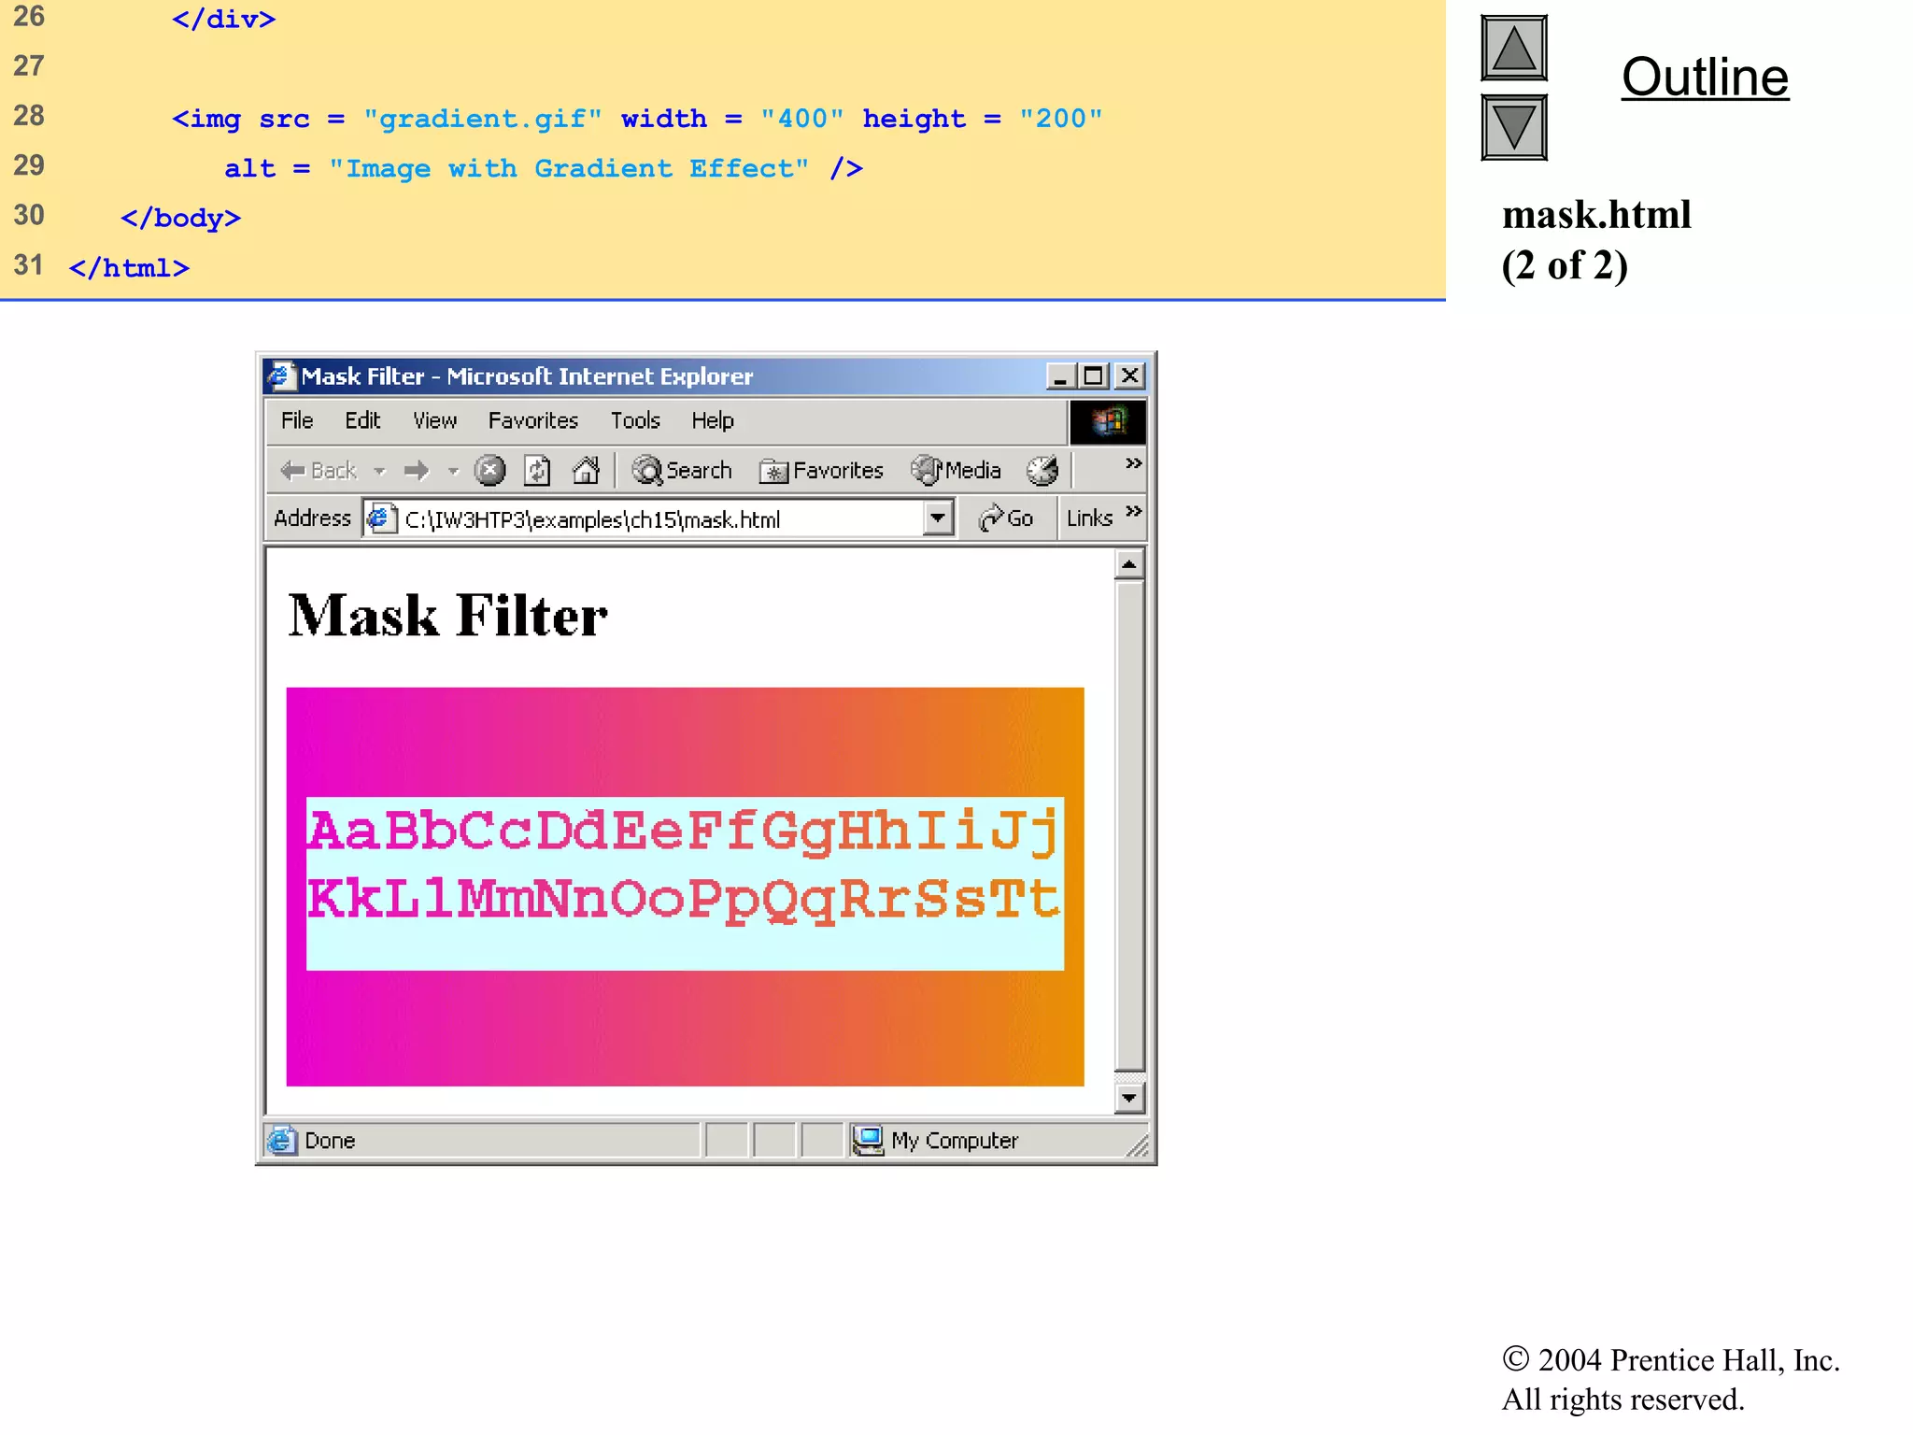Screen dimensions: 1913x1435
Task: Click the status bar IE page icon
Action: [x=281, y=1141]
